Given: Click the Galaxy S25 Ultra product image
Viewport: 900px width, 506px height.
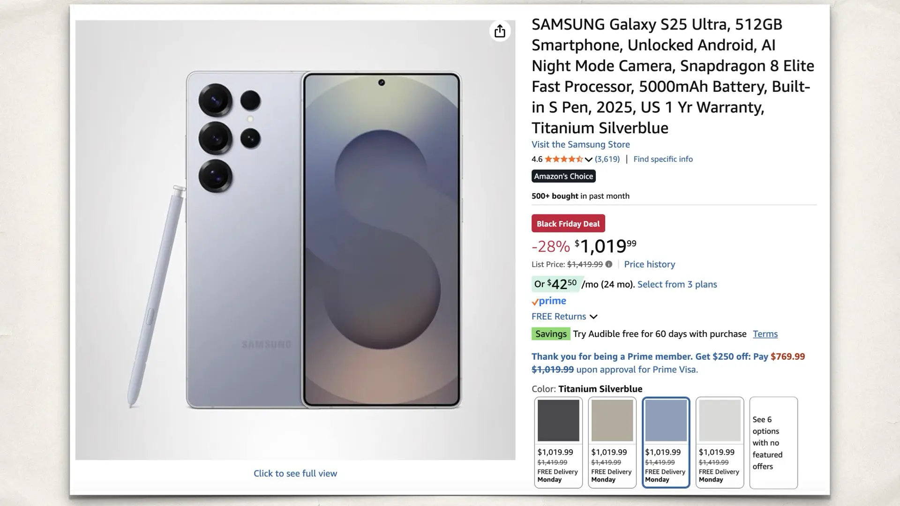Looking at the screenshot, I should click(x=295, y=240).
